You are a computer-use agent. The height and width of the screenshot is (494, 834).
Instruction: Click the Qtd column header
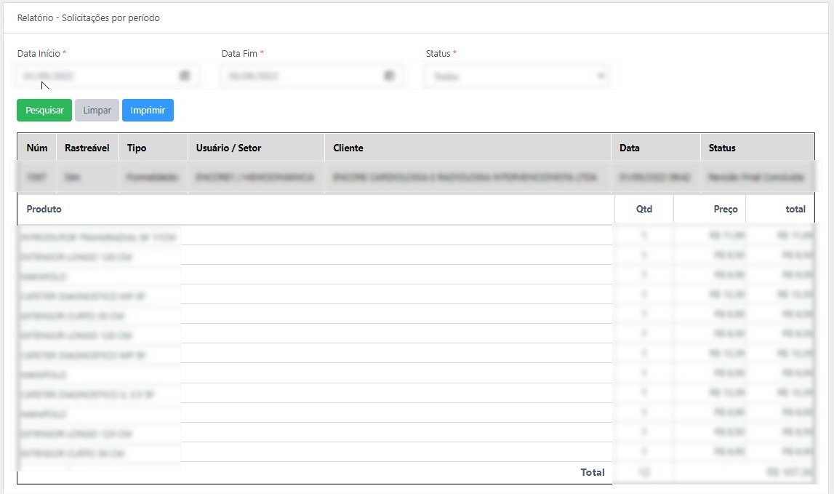tap(643, 209)
